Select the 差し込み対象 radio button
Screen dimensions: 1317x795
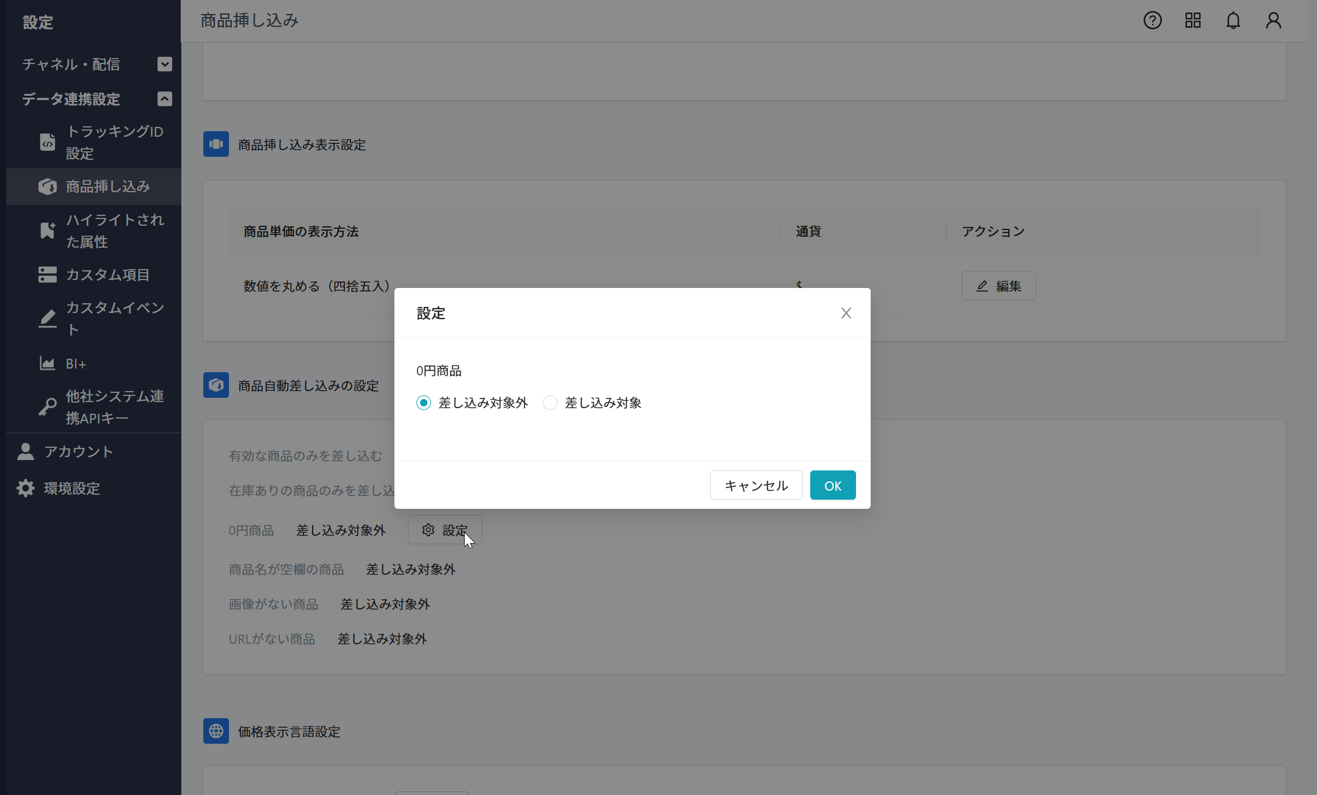550,403
